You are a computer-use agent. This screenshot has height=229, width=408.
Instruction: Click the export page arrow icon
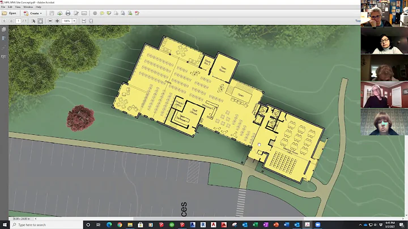pyautogui.click(x=130, y=13)
